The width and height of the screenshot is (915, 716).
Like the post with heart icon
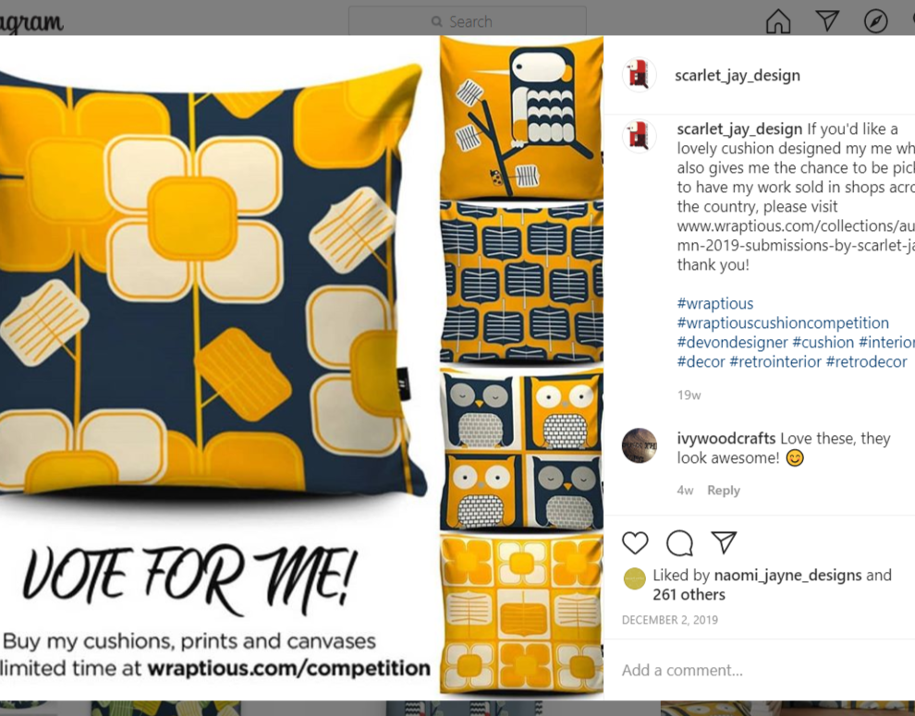[x=635, y=542]
